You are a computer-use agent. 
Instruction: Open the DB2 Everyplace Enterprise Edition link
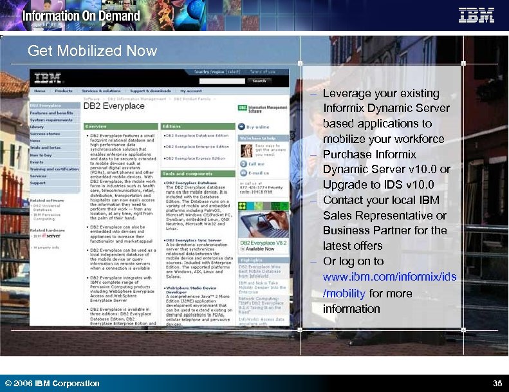click(x=198, y=147)
